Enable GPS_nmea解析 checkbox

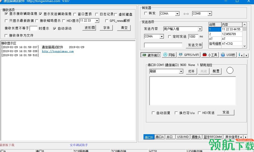pyautogui.click(x=106, y=21)
